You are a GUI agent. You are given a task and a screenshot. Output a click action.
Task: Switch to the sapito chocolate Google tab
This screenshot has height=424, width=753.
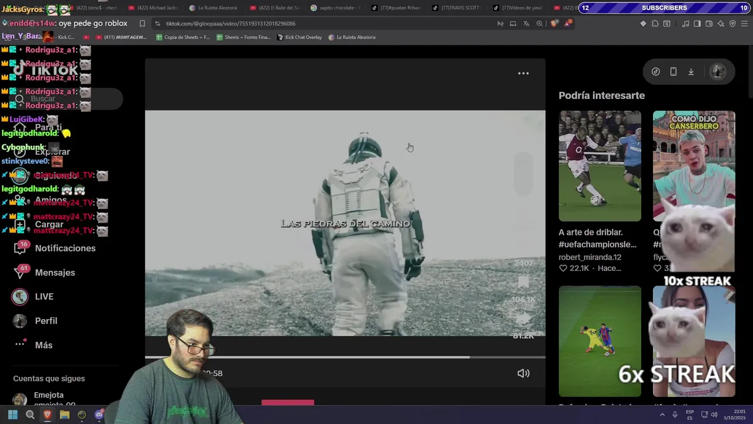pos(335,8)
